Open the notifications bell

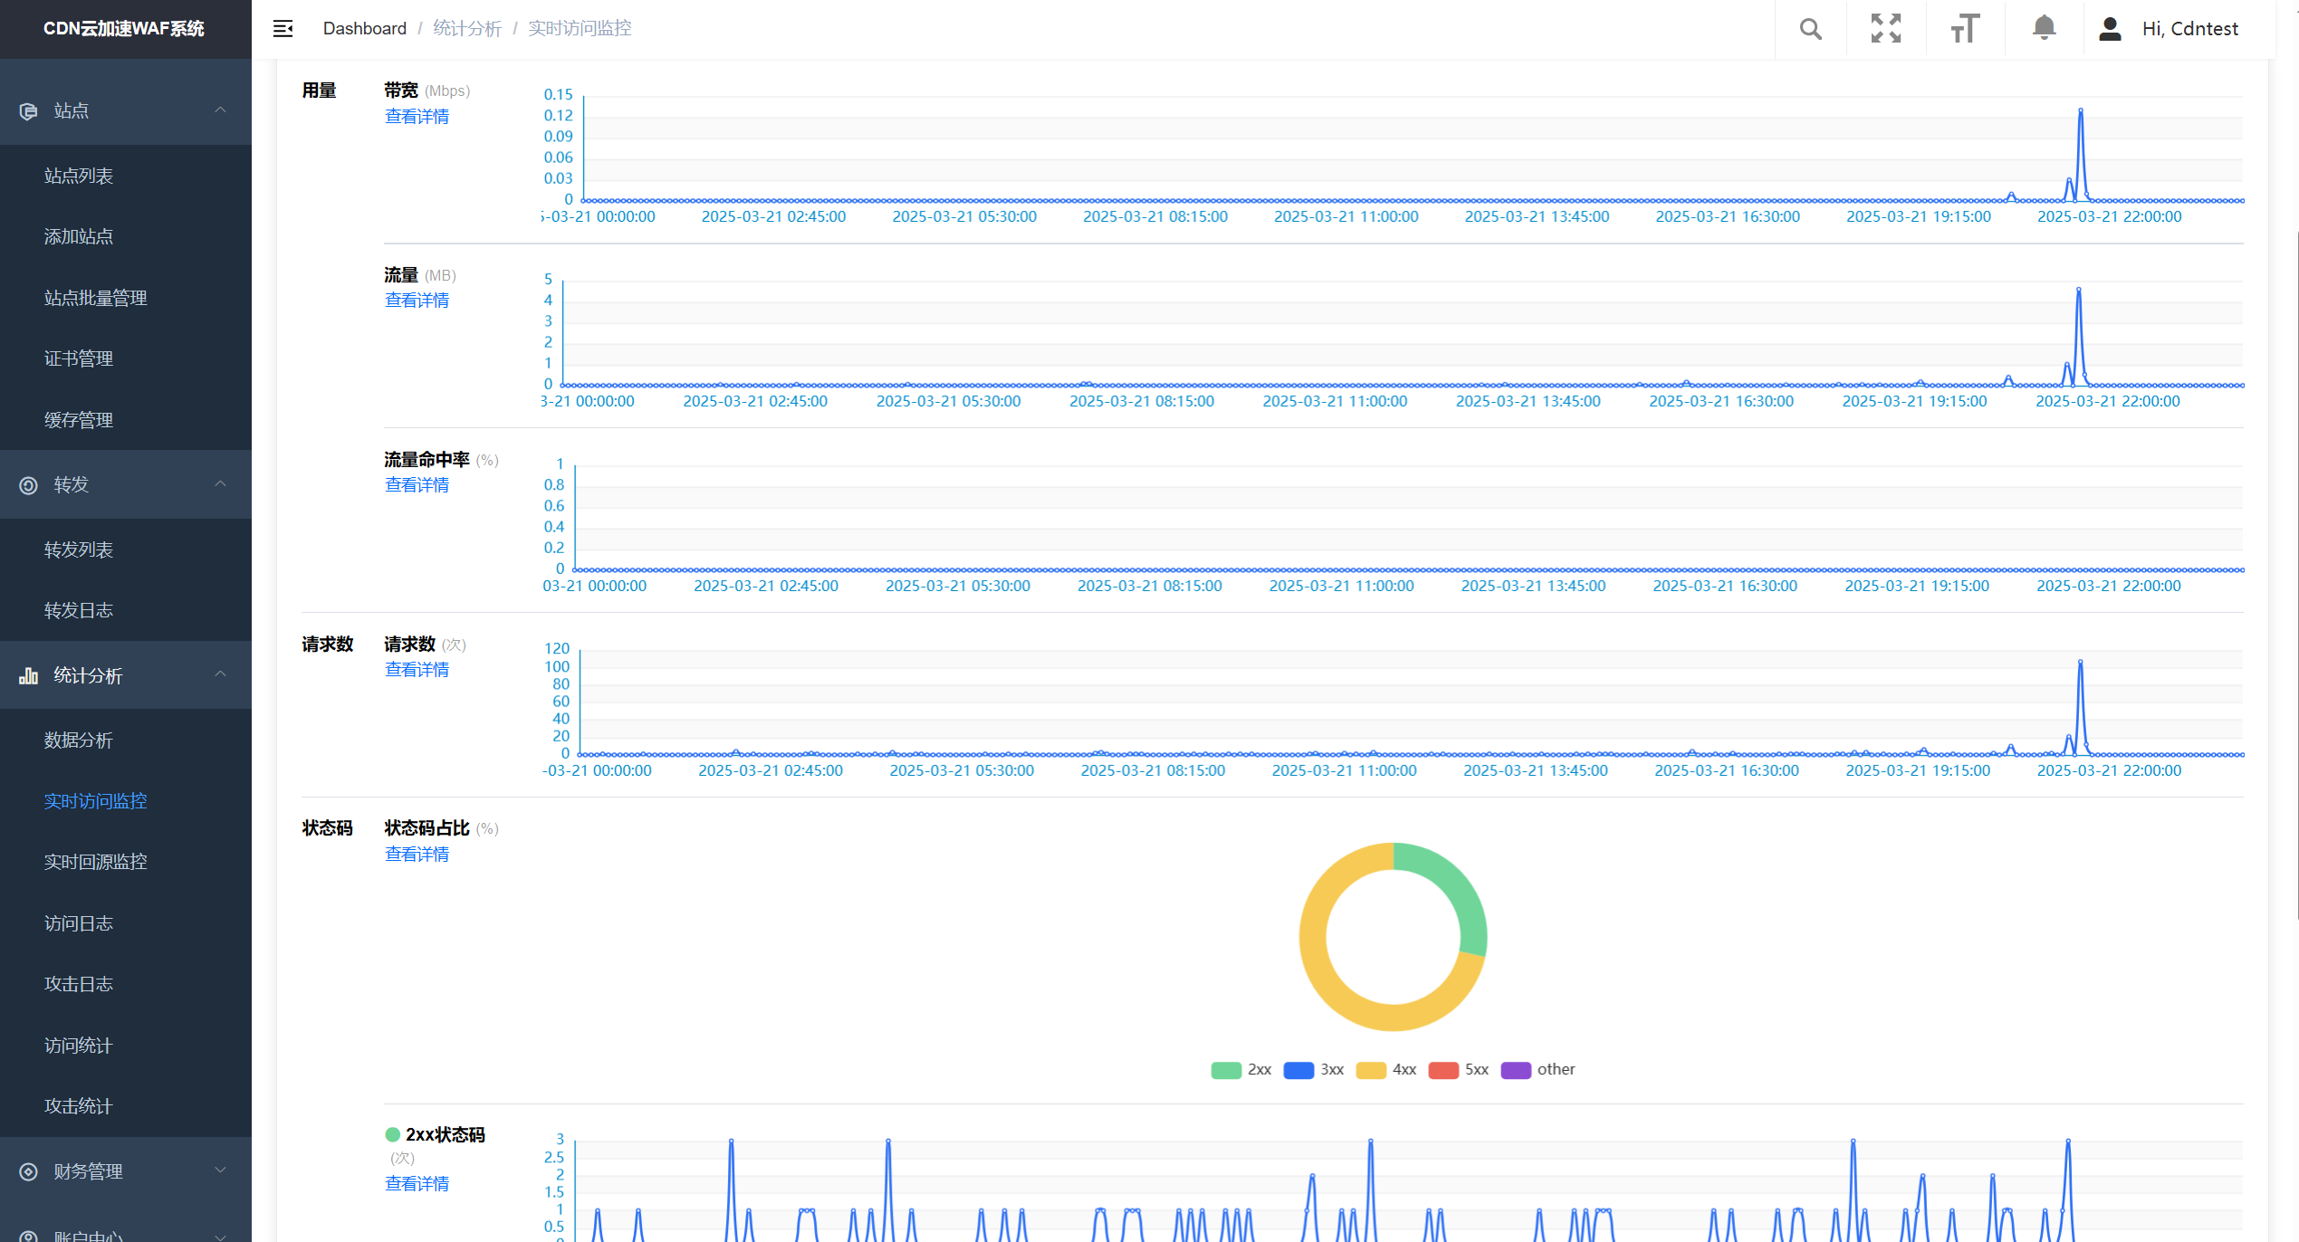[2044, 28]
